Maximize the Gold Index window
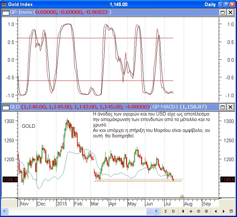 226,4
